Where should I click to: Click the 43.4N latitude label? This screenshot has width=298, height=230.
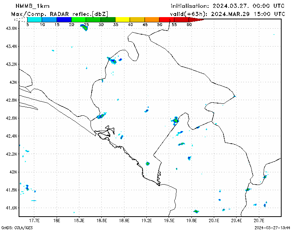(11, 47)
